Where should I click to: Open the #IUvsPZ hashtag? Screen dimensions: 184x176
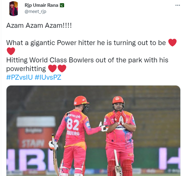click(x=48, y=78)
